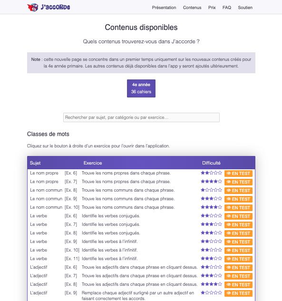
Task: Click the Difficulté column header
Action: [211, 163]
